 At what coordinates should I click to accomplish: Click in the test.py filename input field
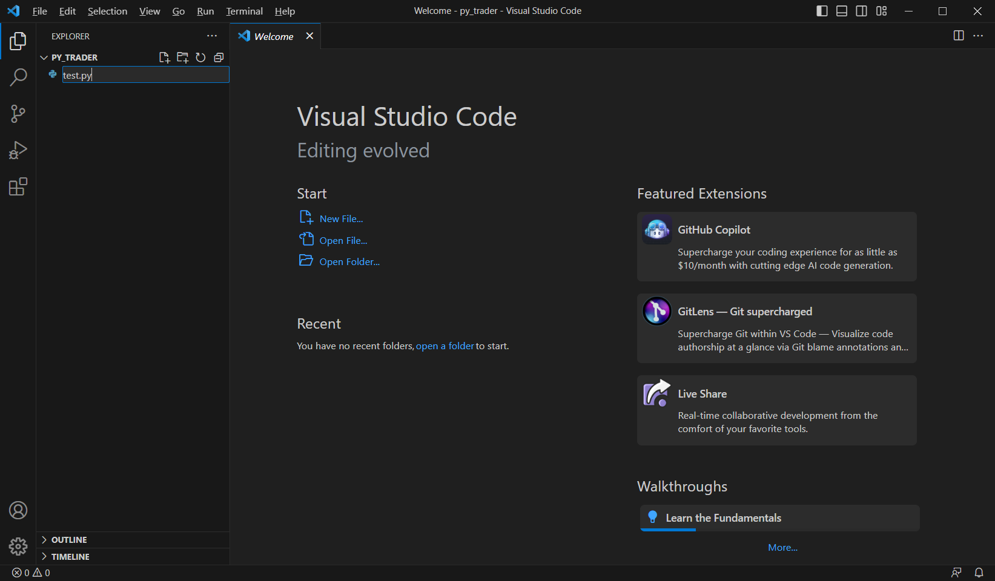click(145, 74)
